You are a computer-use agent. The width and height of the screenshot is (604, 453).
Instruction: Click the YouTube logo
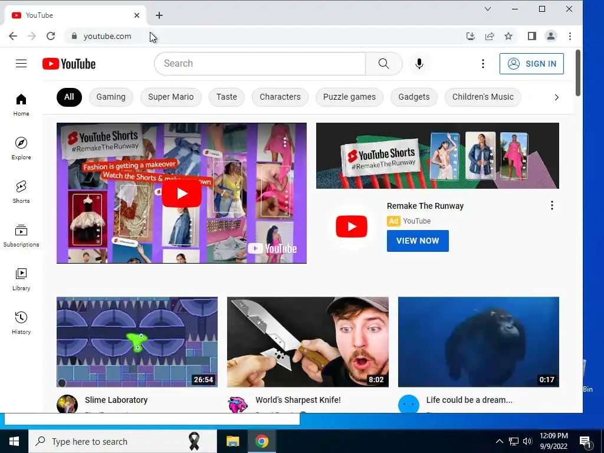point(69,64)
